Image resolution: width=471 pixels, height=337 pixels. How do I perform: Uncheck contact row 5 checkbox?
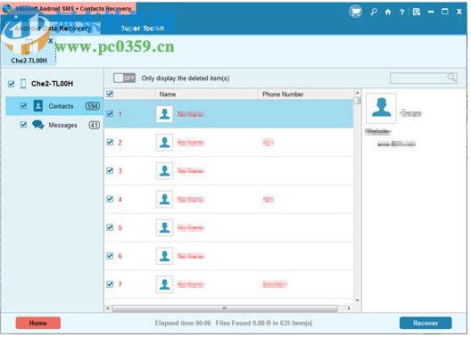[x=110, y=227]
